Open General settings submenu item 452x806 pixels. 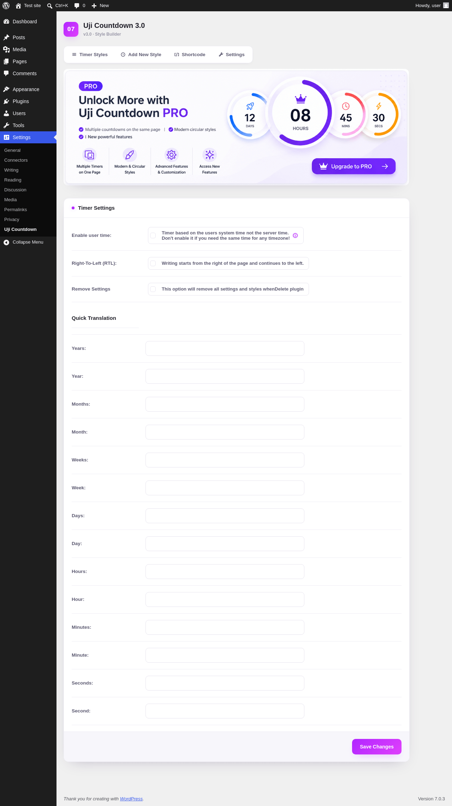point(12,150)
